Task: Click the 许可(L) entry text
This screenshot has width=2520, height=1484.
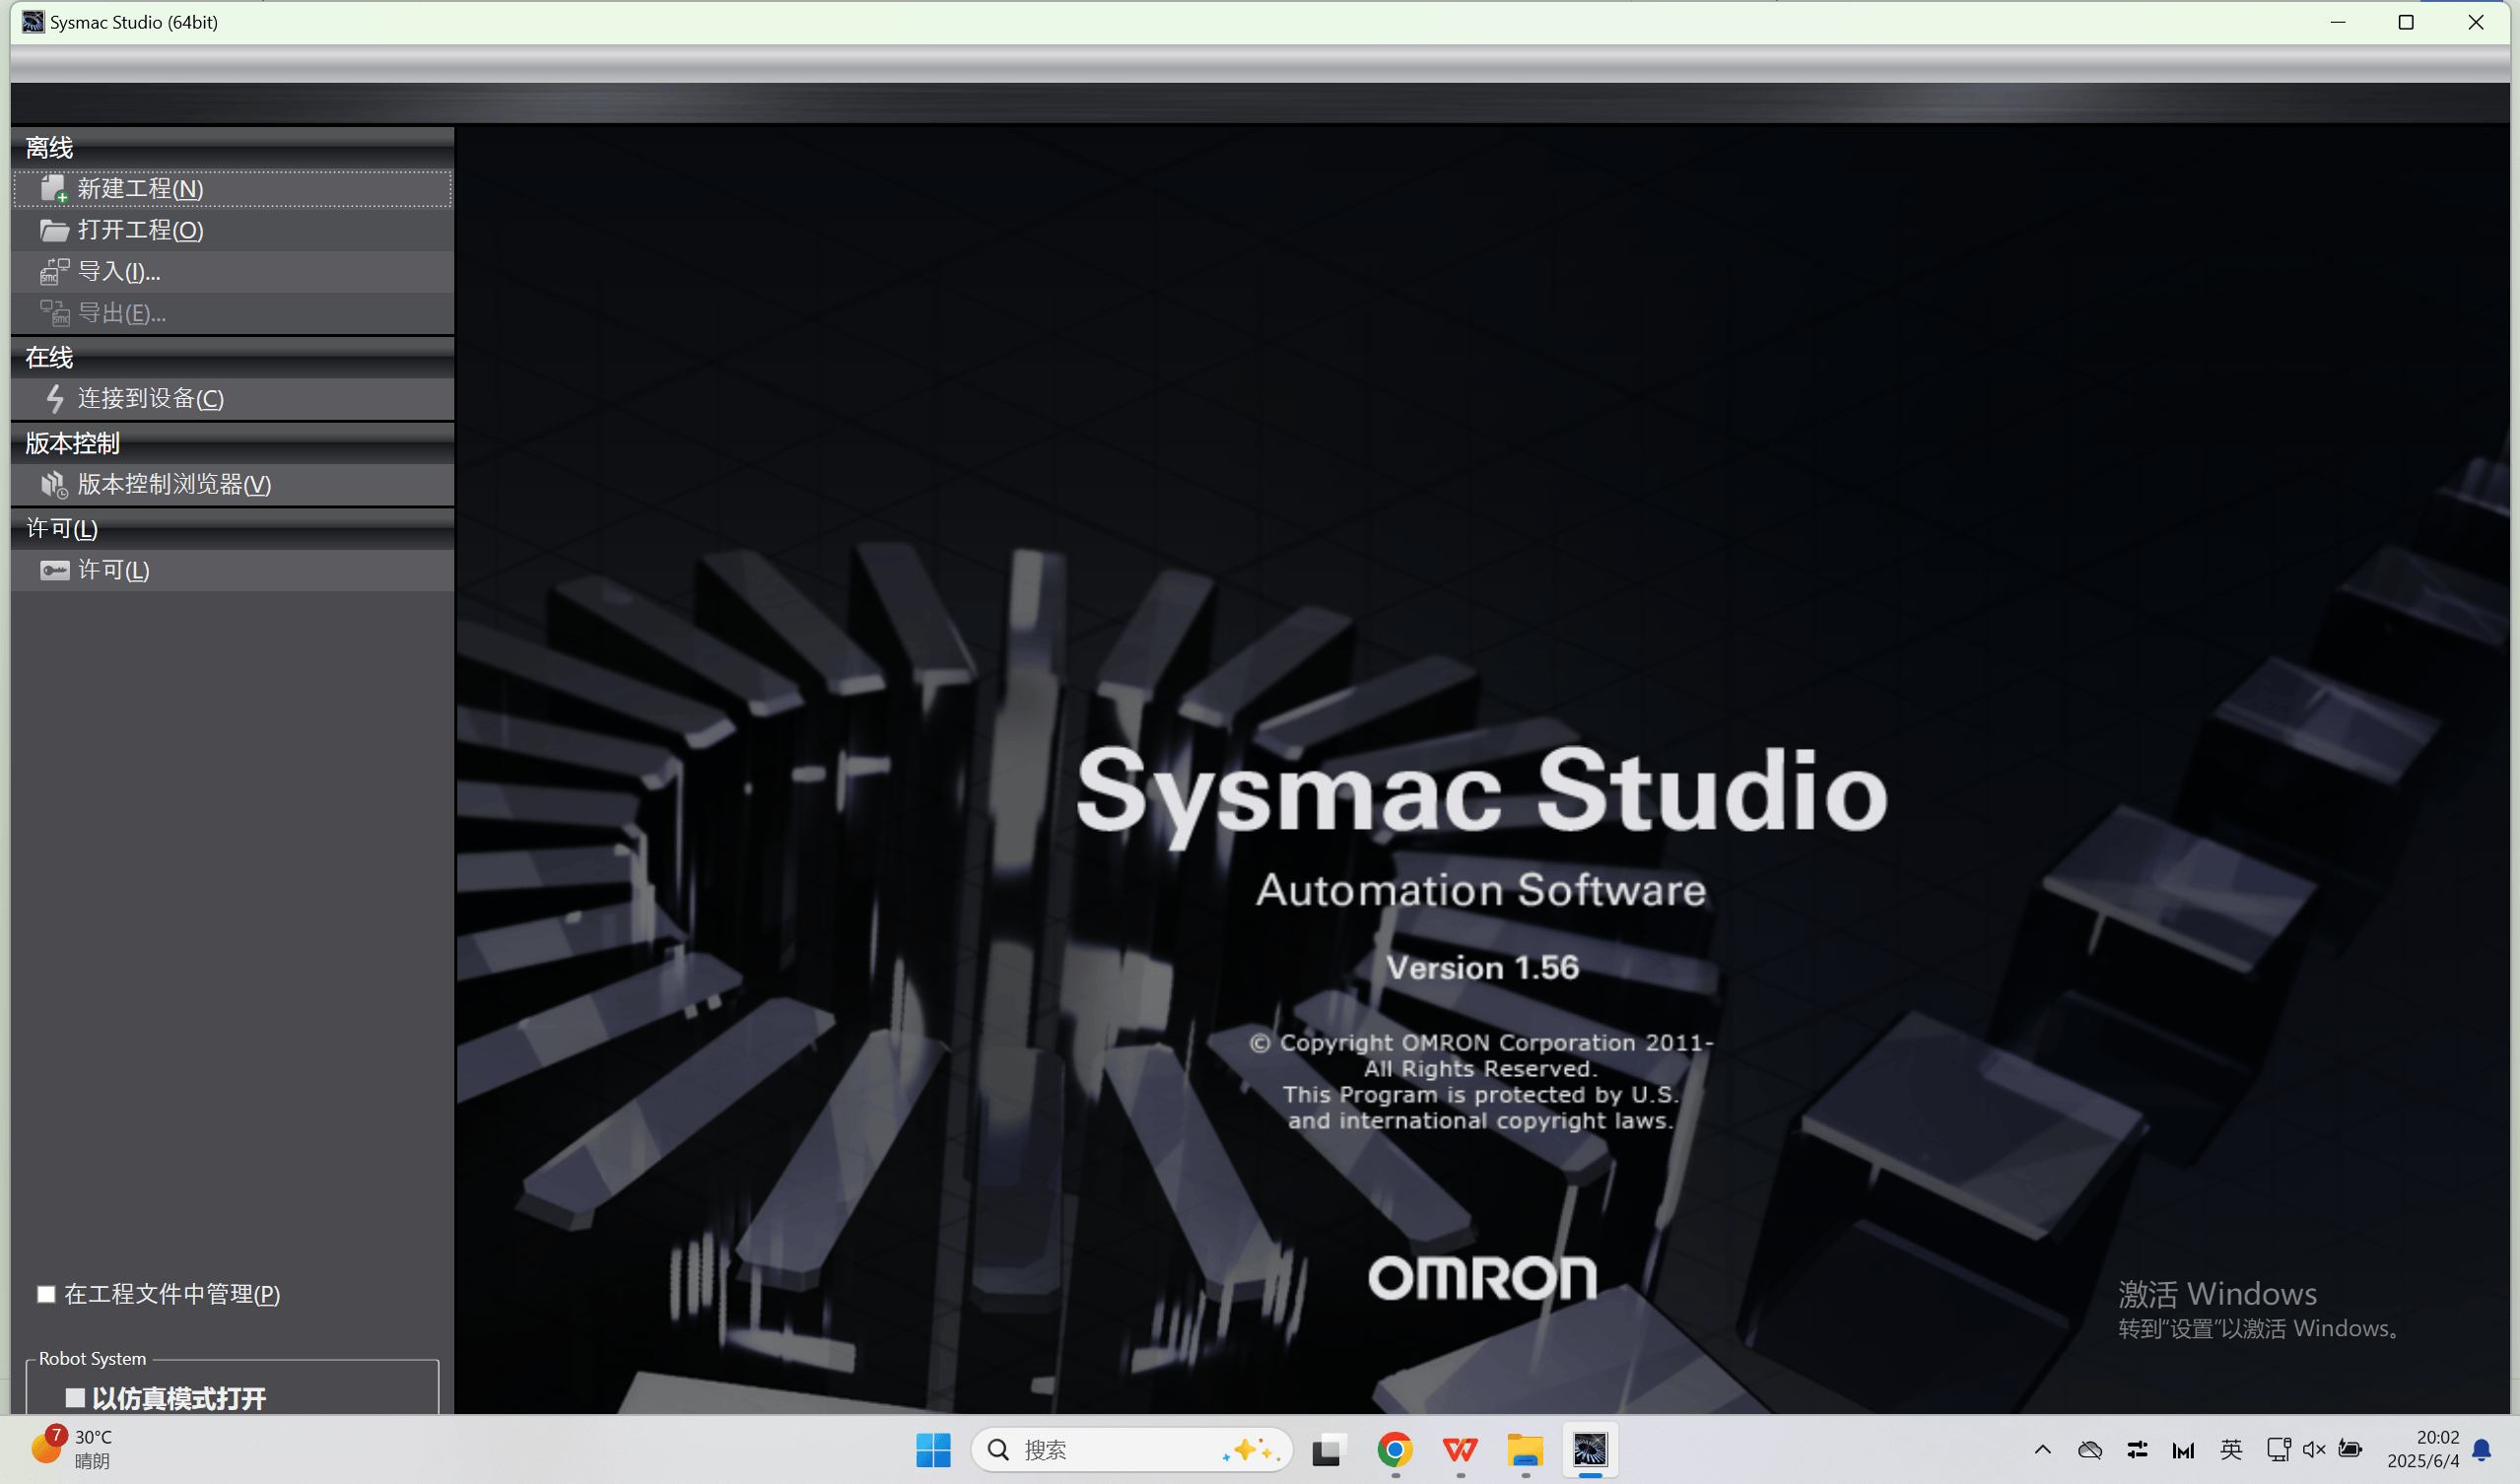Action: (x=114, y=571)
